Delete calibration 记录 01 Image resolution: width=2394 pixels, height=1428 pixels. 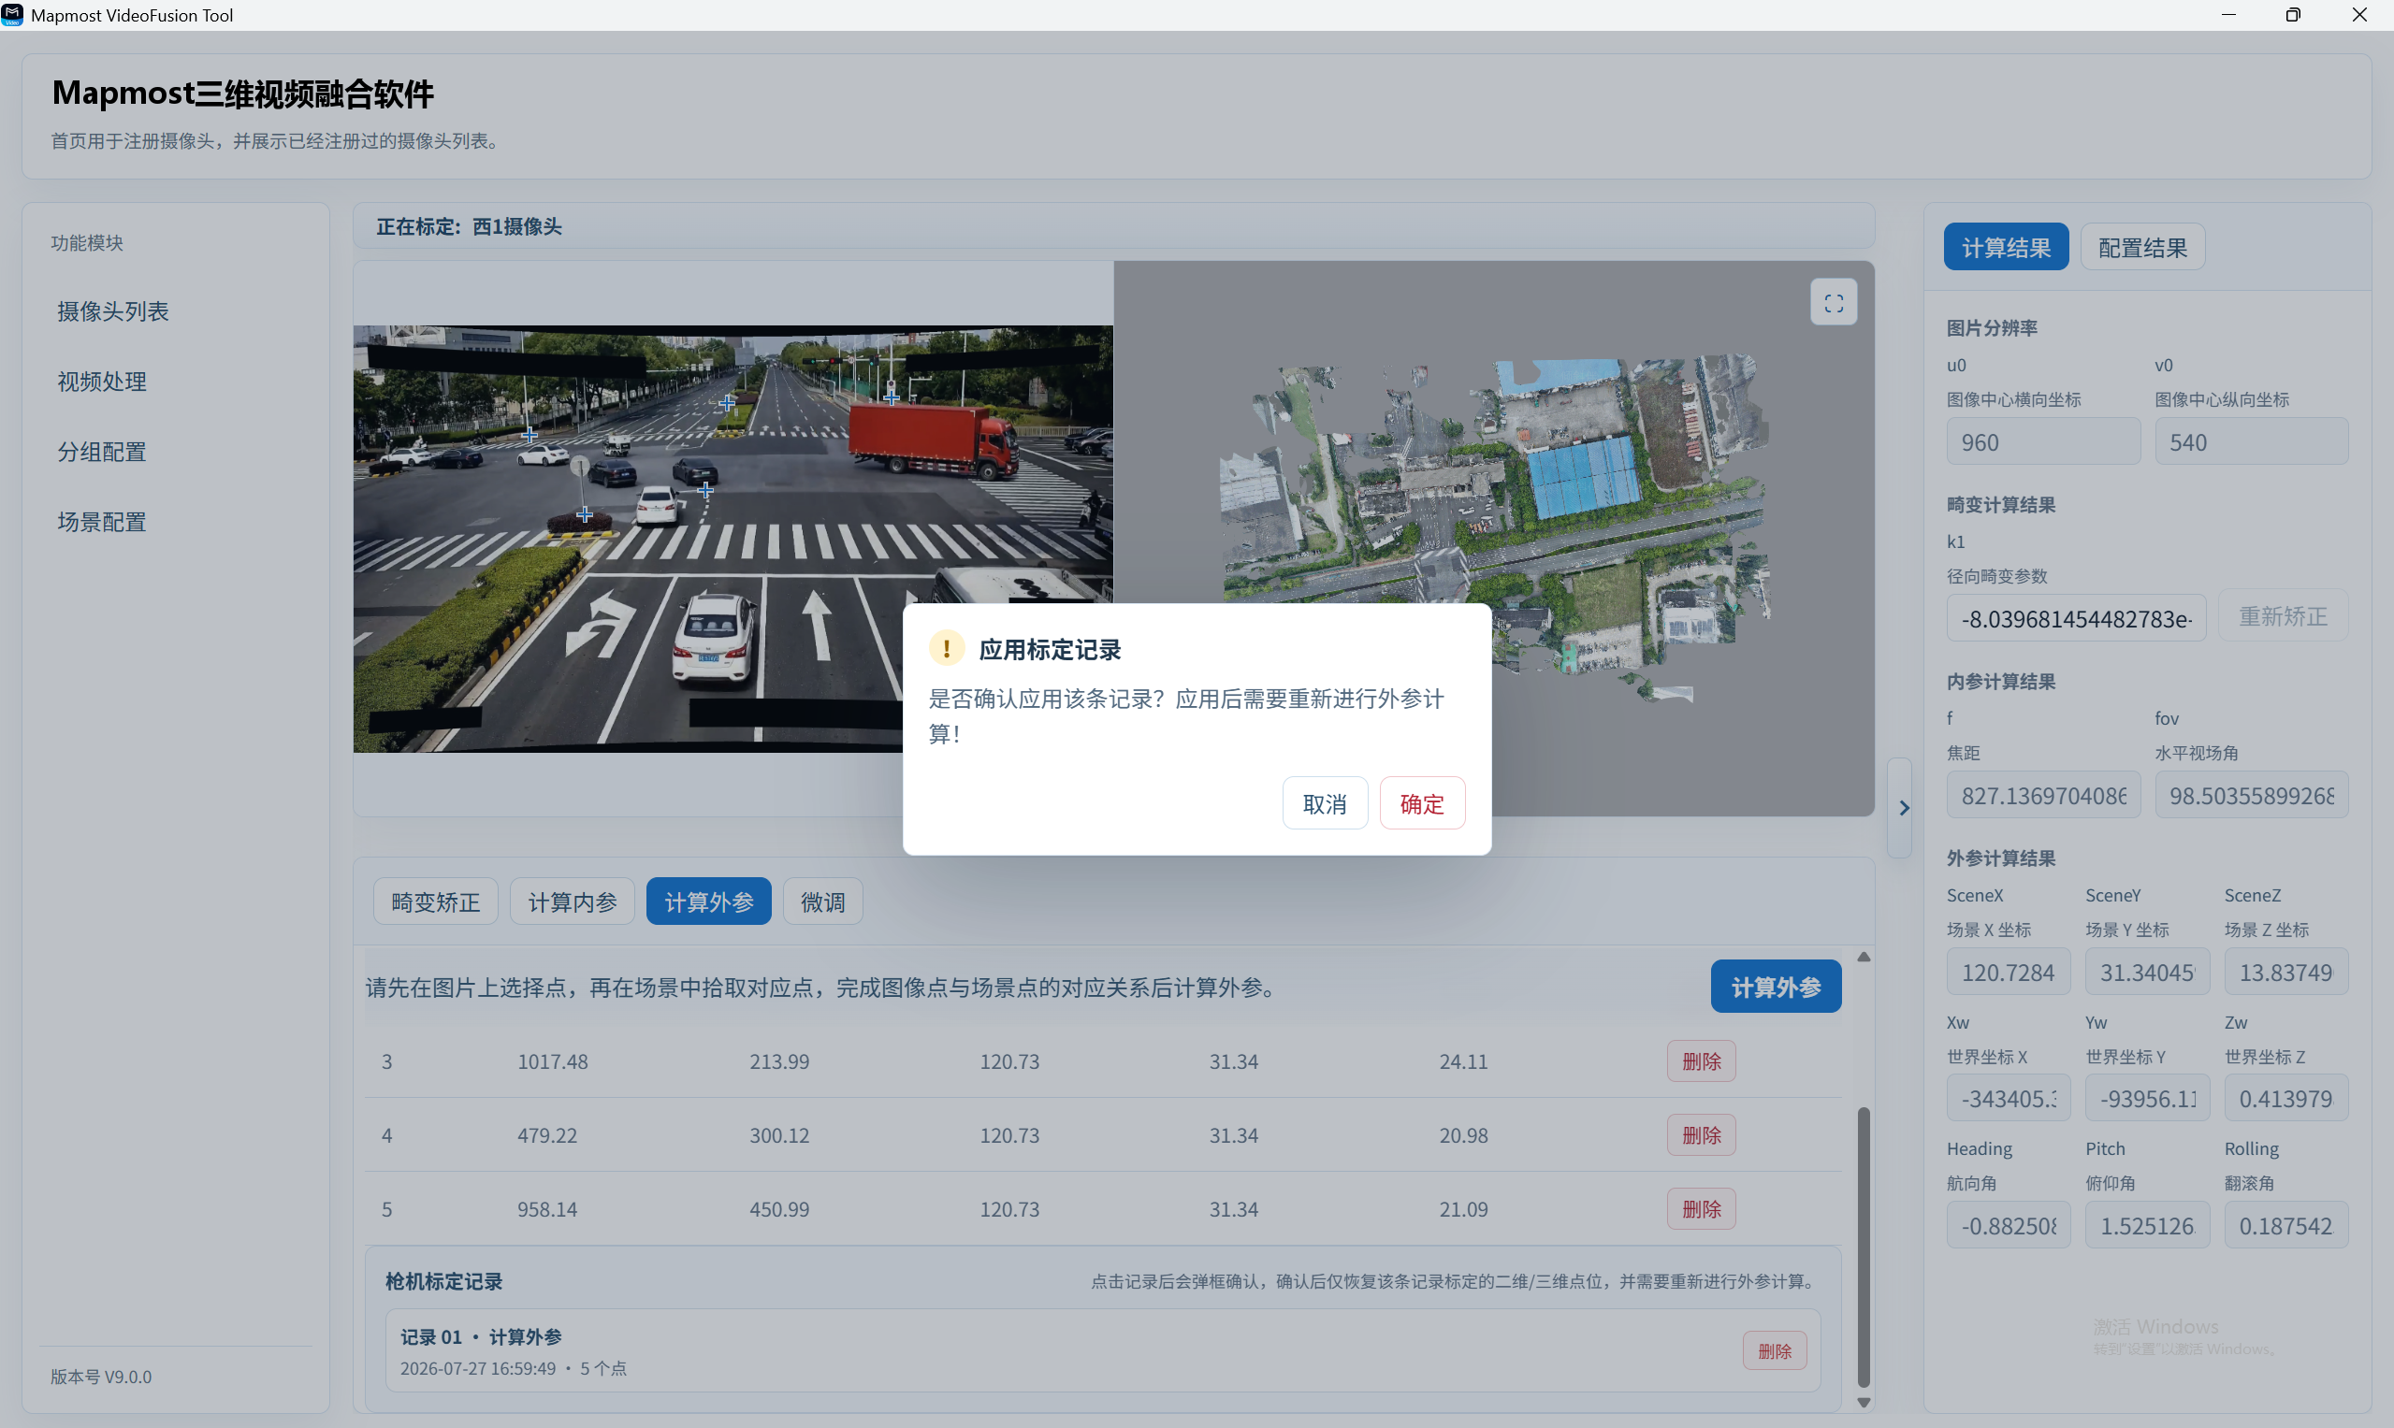tap(1774, 1351)
